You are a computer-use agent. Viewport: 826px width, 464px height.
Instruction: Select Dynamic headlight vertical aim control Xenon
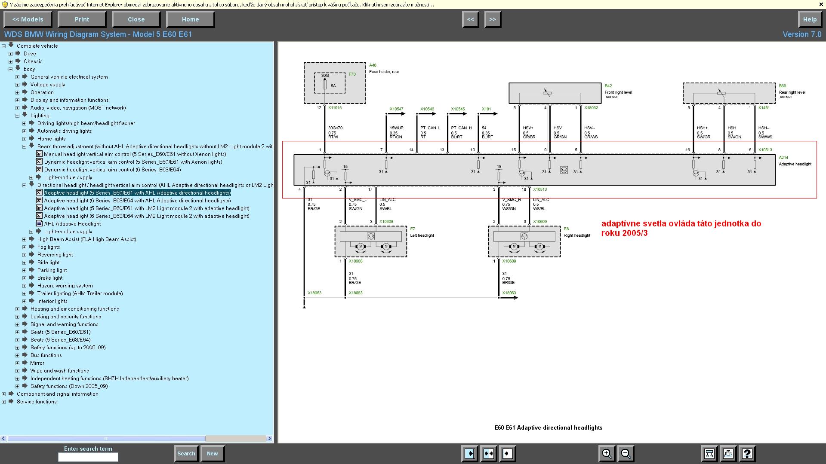coord(133,162)
